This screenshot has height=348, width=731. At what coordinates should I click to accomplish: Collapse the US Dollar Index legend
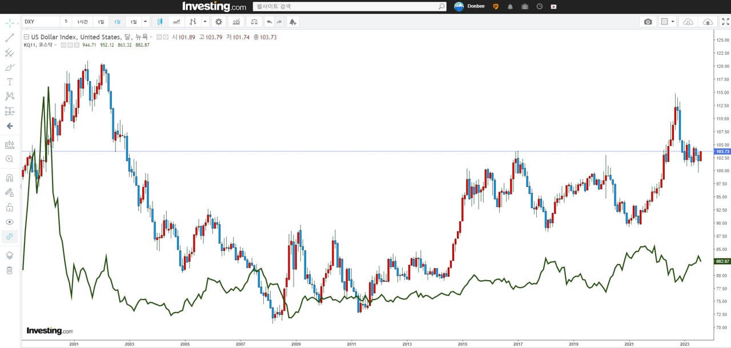click(x=26, y=37)
